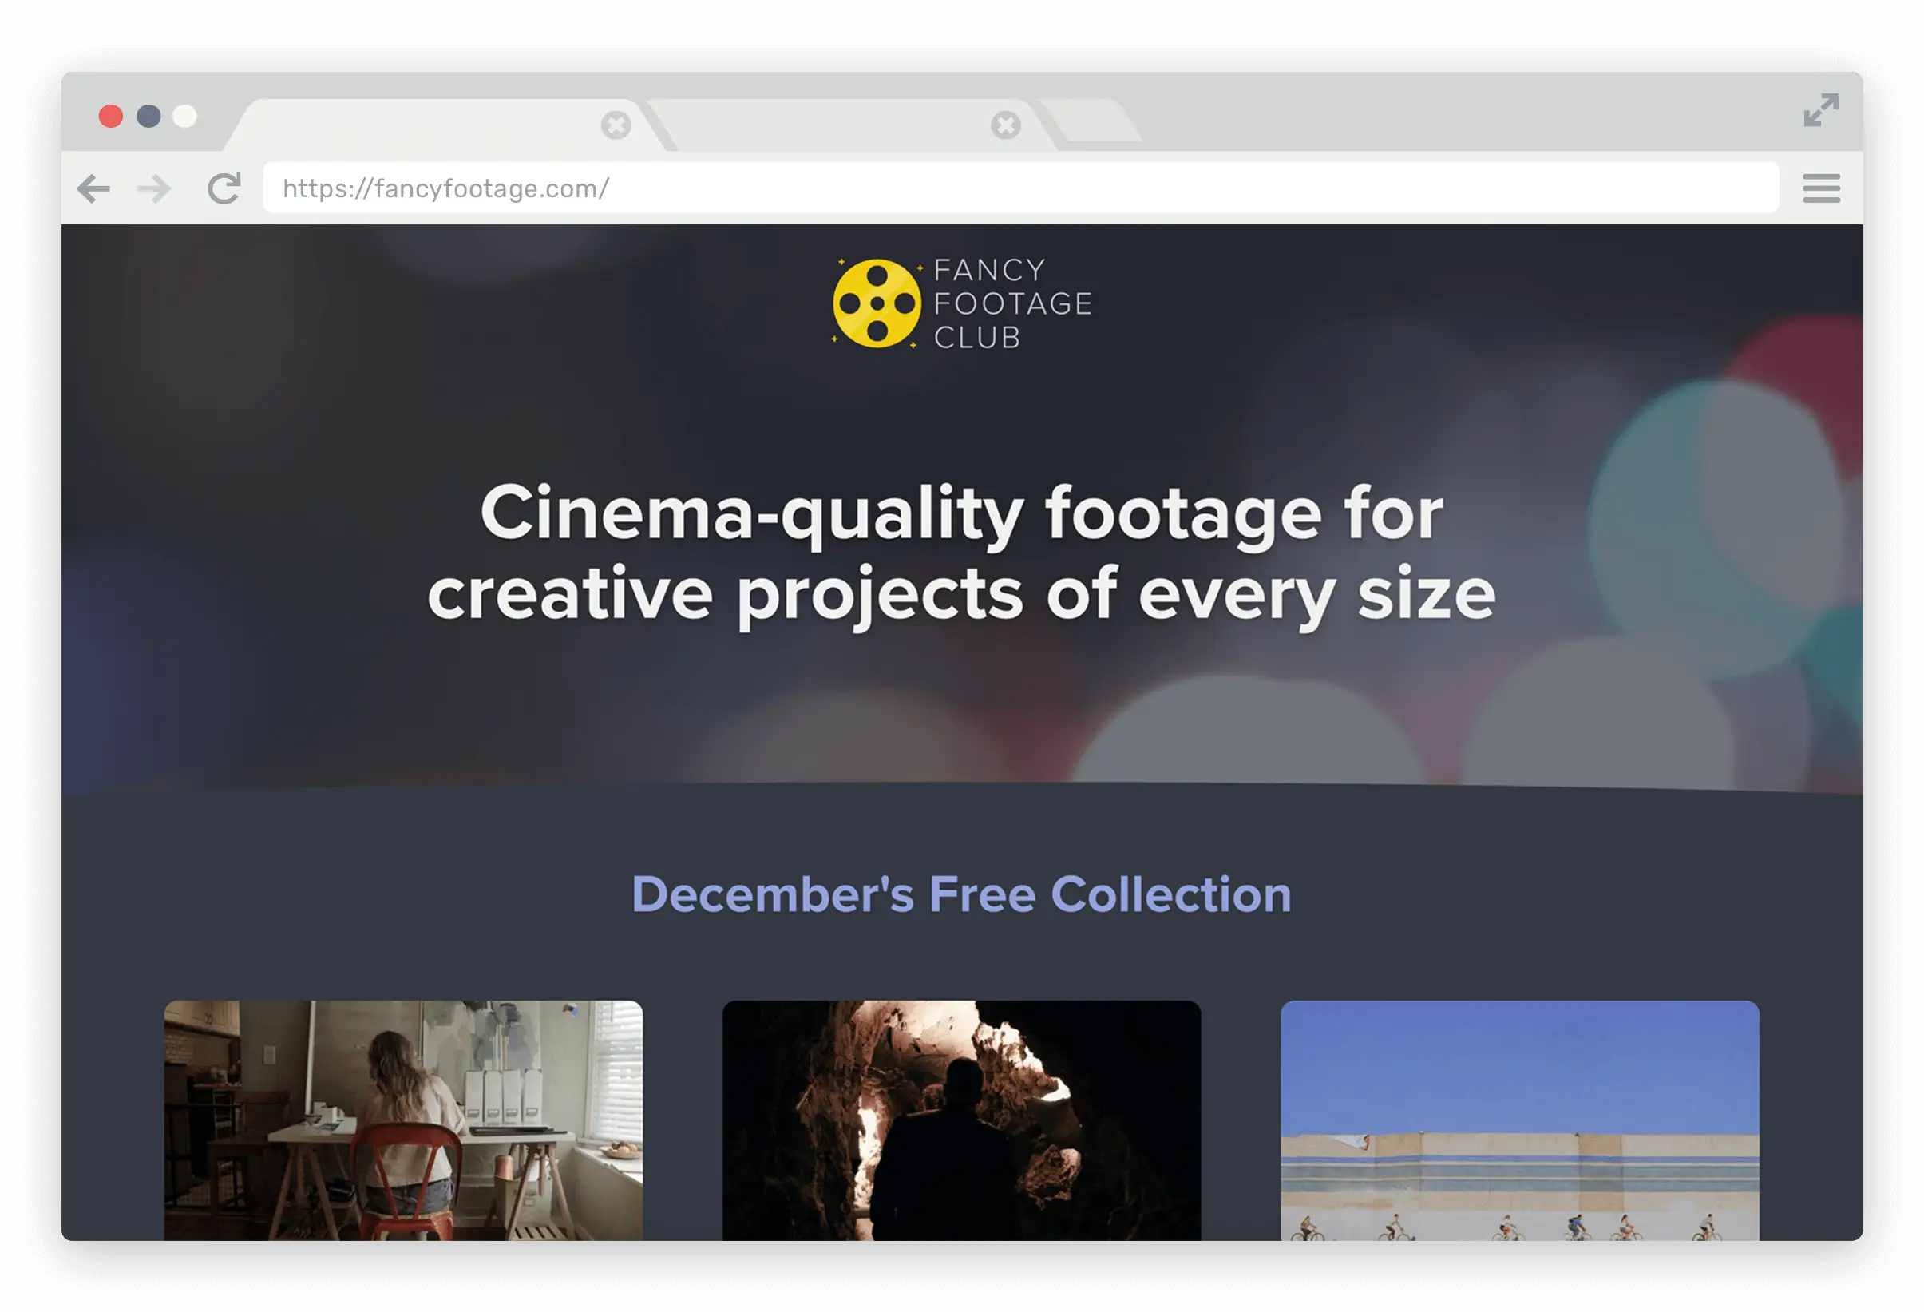Close the first browser tab
The width and height of the screenshot is (1924, 1312).
(616, 125)
